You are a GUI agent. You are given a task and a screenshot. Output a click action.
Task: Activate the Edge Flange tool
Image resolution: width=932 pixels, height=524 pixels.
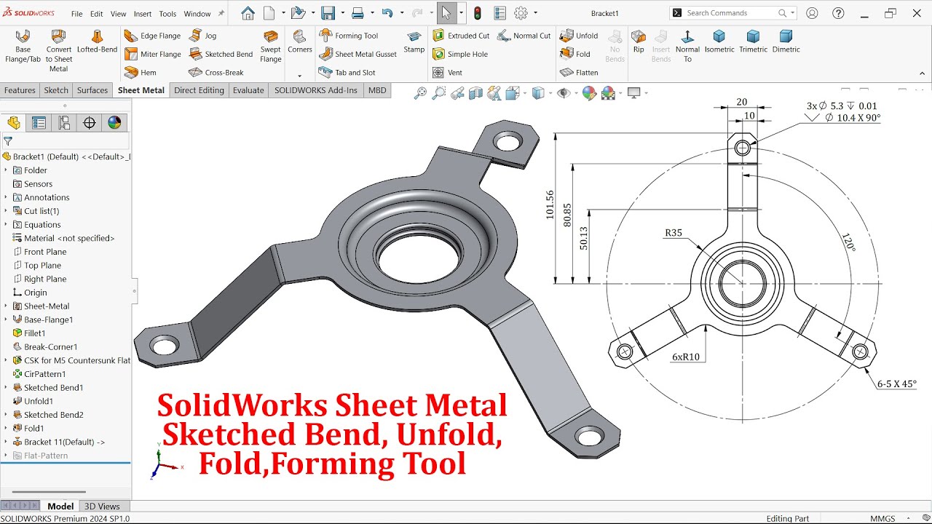[x=152, y=36]
